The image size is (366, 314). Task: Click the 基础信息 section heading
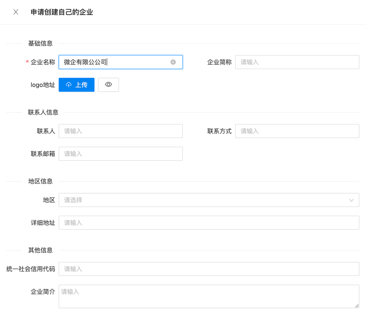tap(40, 43)
